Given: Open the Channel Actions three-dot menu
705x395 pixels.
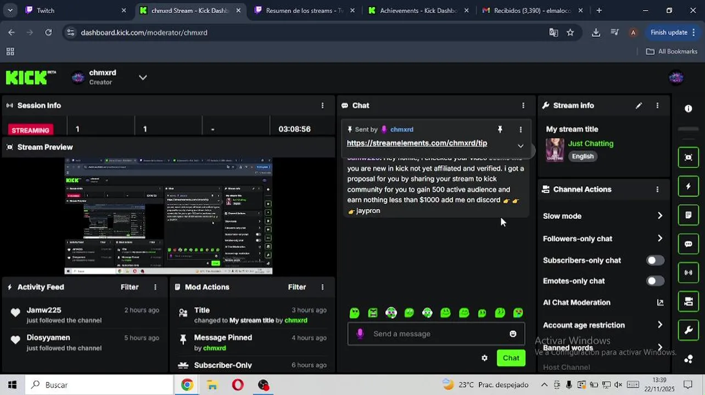Looking at the screenshot, I should 657,189.
